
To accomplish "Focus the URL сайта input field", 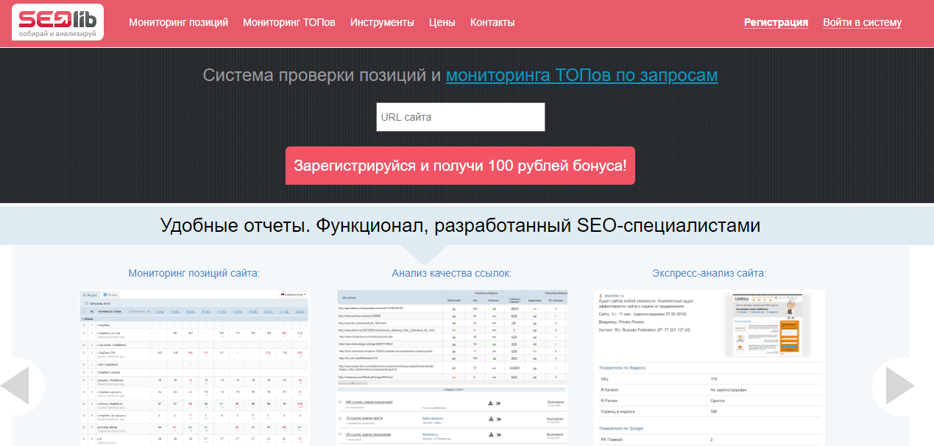I will click(x=460, y=117).
